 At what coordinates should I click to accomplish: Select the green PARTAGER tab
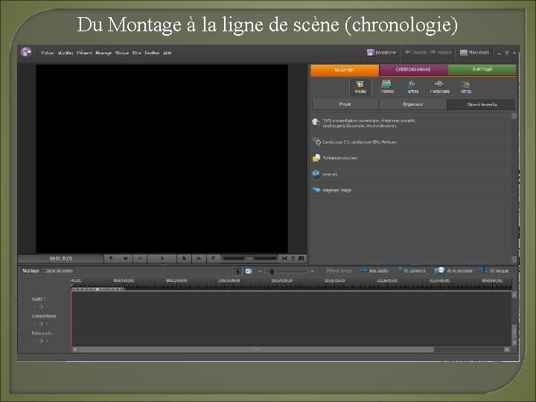[x=482, y=69]
